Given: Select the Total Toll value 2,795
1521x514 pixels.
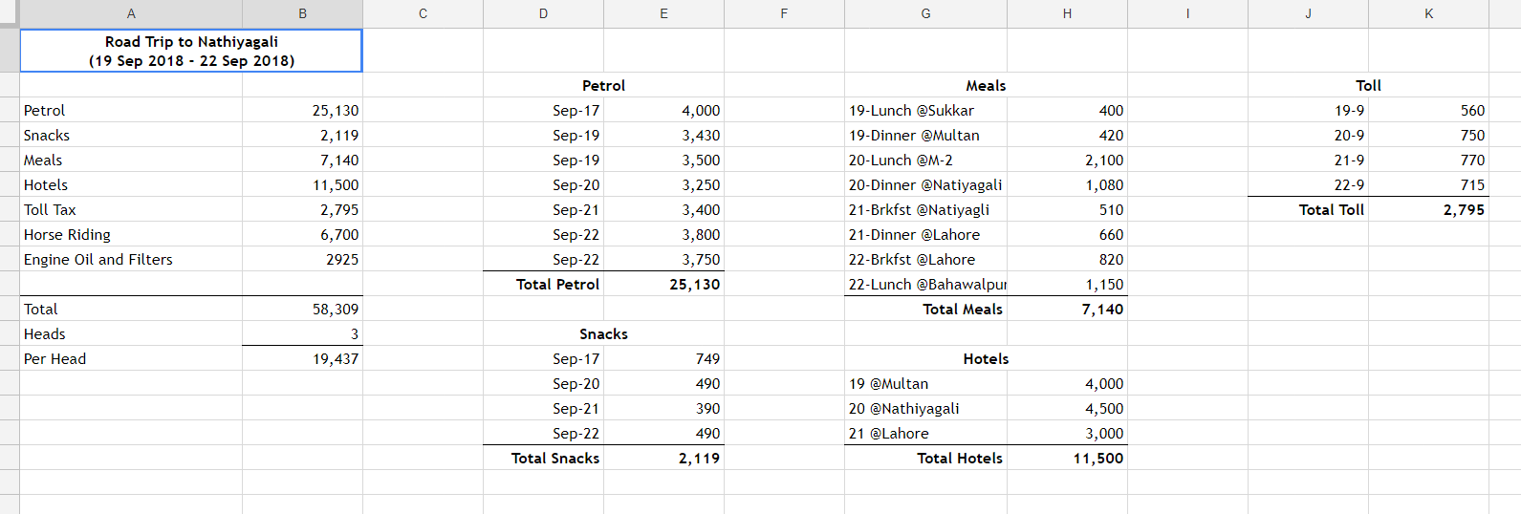Looking at the screenshot, I should pyautogui.click(x=1428, y=209).
